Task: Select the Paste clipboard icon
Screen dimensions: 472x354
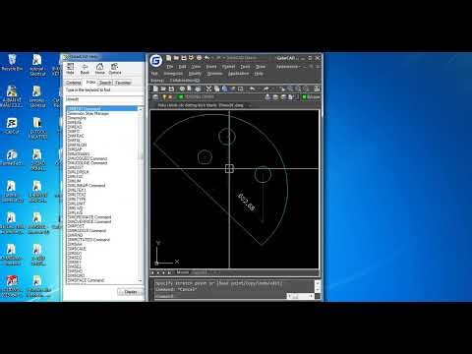Action: 224,88
